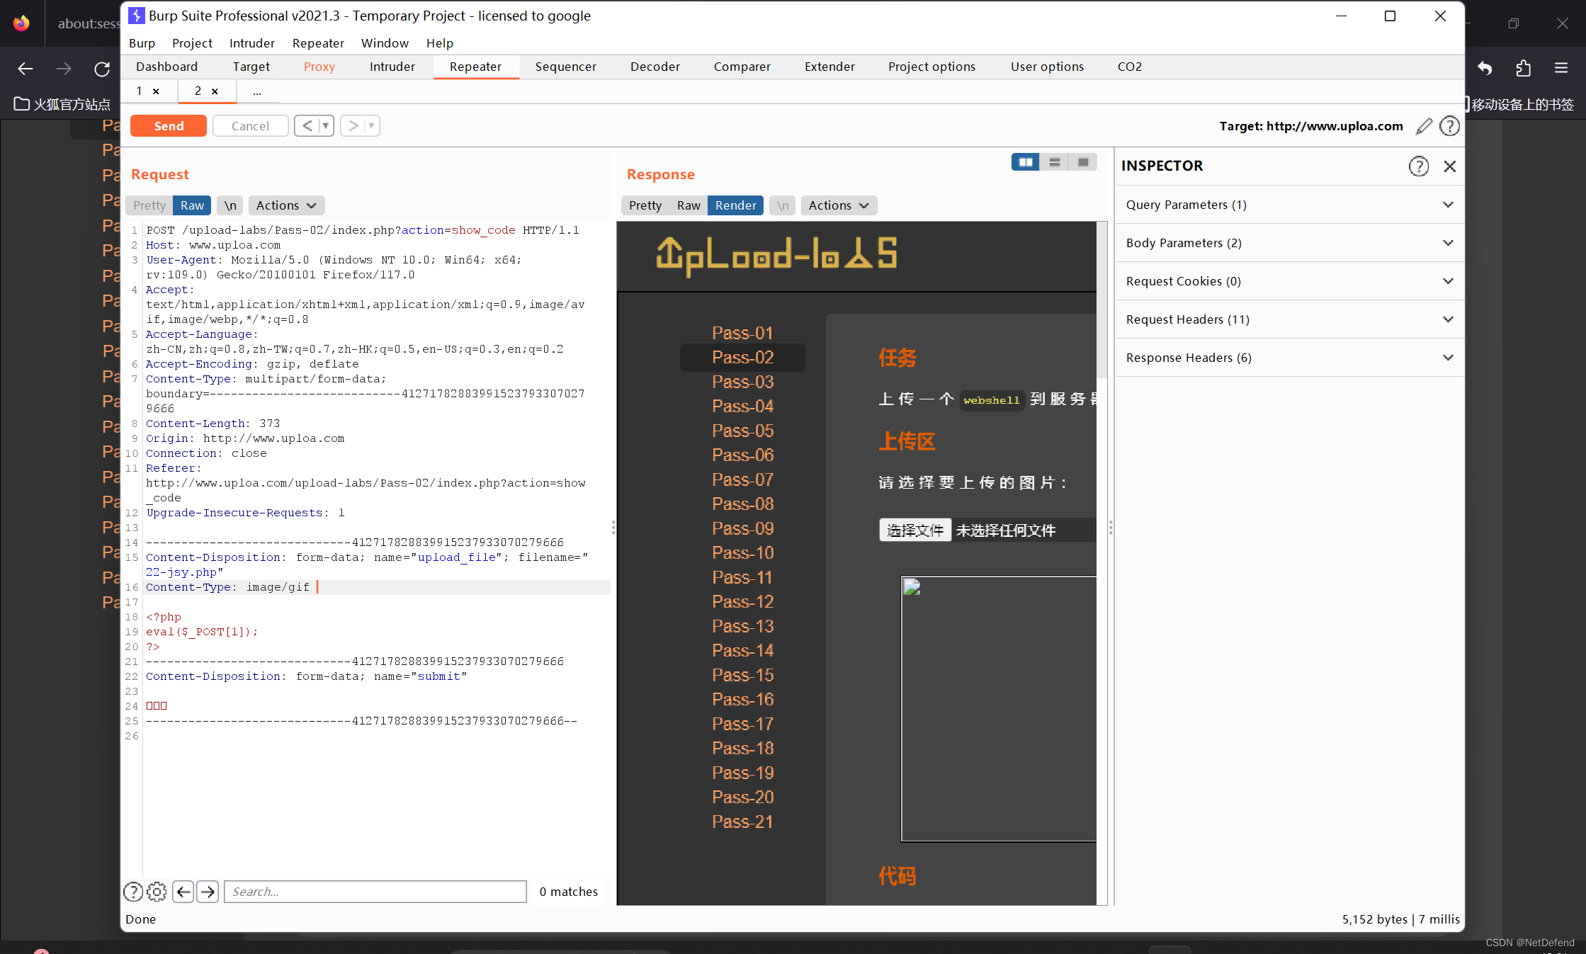Viewport: 1586px width, 954px height.
Task: Add new Repeater tab with ellipsis
Action: [257, 91]
